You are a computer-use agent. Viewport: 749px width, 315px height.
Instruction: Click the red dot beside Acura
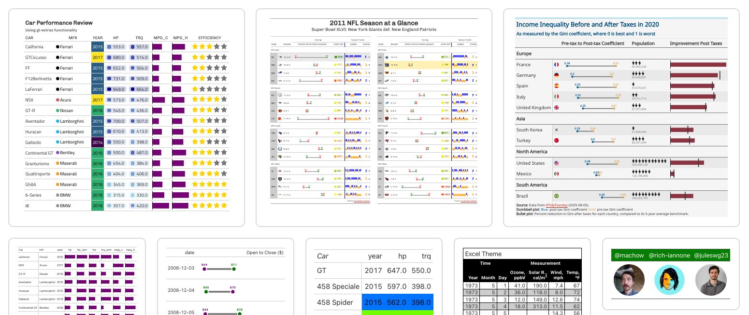coord(58,100)
